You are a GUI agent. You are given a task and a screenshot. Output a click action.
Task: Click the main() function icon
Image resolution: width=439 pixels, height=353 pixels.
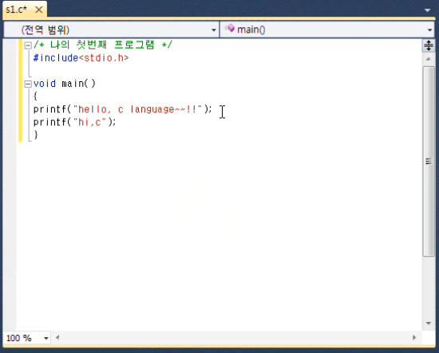click(x=230, y=28)
